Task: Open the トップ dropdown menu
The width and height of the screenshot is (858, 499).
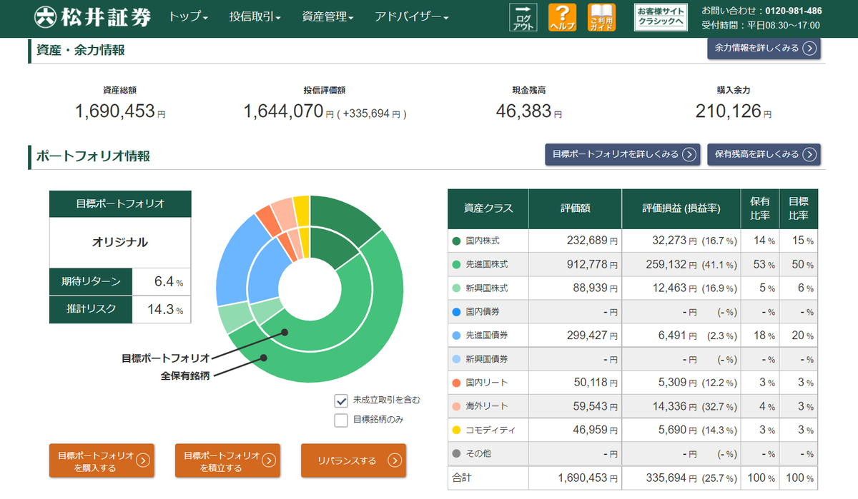Action: 188,17
